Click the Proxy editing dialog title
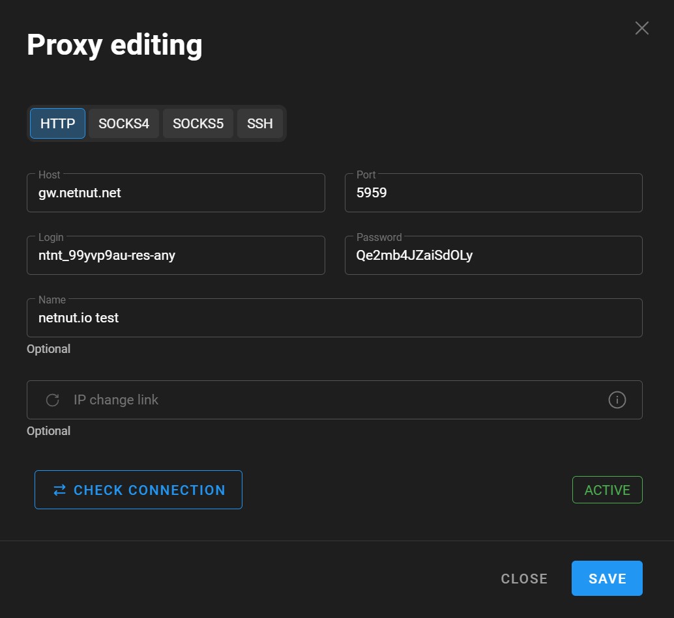 coord(114,44)
